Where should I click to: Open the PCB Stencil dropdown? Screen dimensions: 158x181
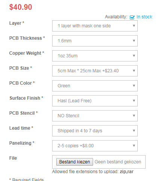pyautogui.click(x=95, y=116)
